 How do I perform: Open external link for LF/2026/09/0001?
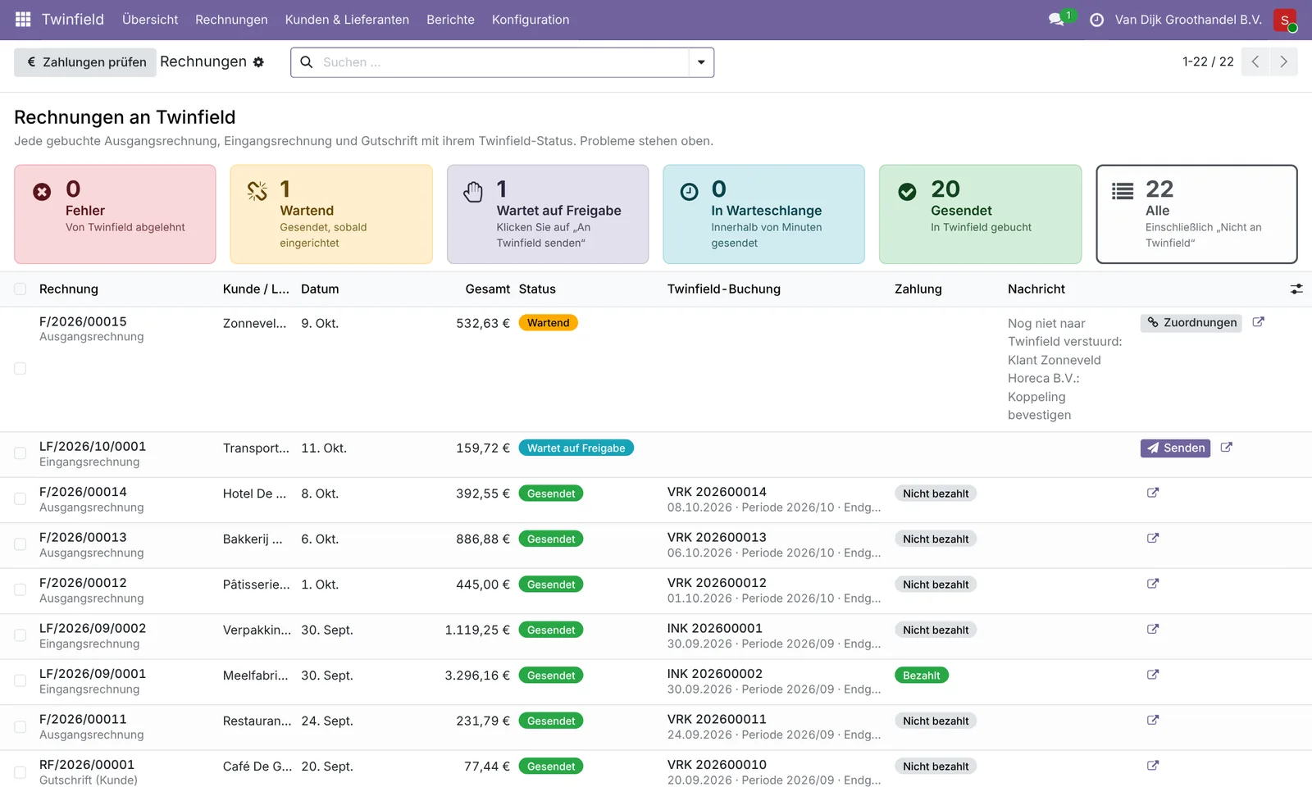1153,675
